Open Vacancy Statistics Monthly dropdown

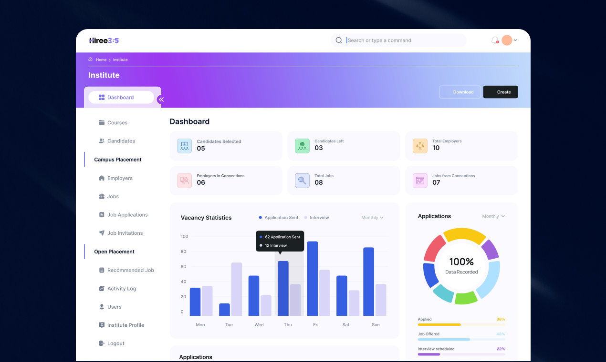(373, 218)
